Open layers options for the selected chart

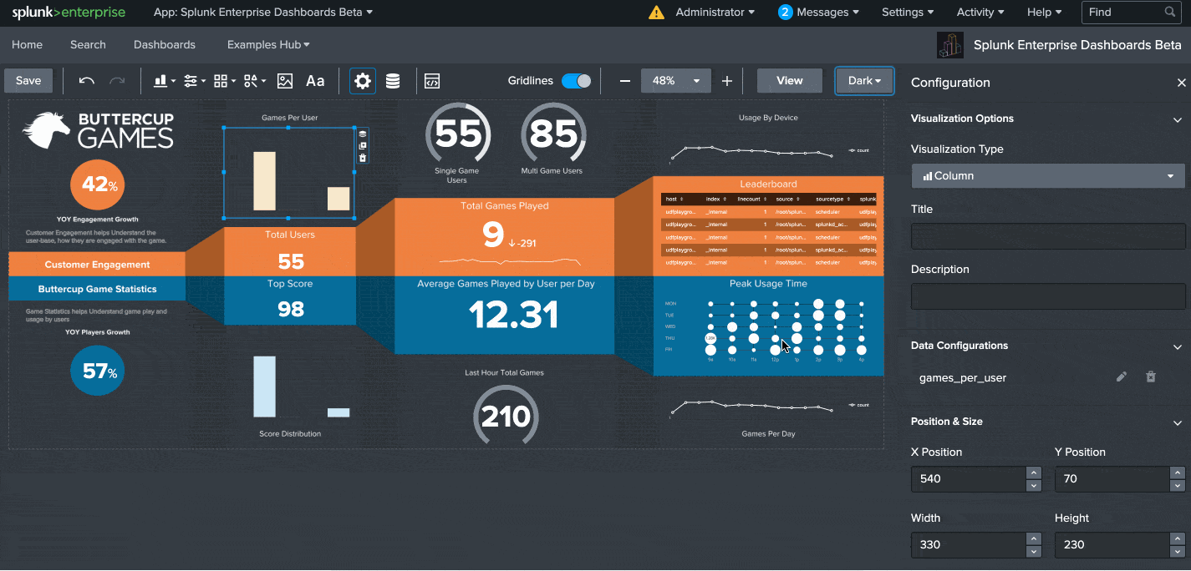[363, 134]
